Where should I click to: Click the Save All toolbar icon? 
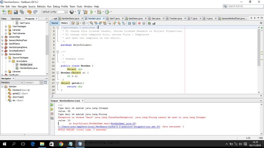click(22, 12)
